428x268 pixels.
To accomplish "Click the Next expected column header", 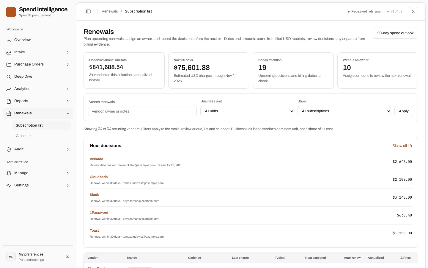I will click(315, 258).
